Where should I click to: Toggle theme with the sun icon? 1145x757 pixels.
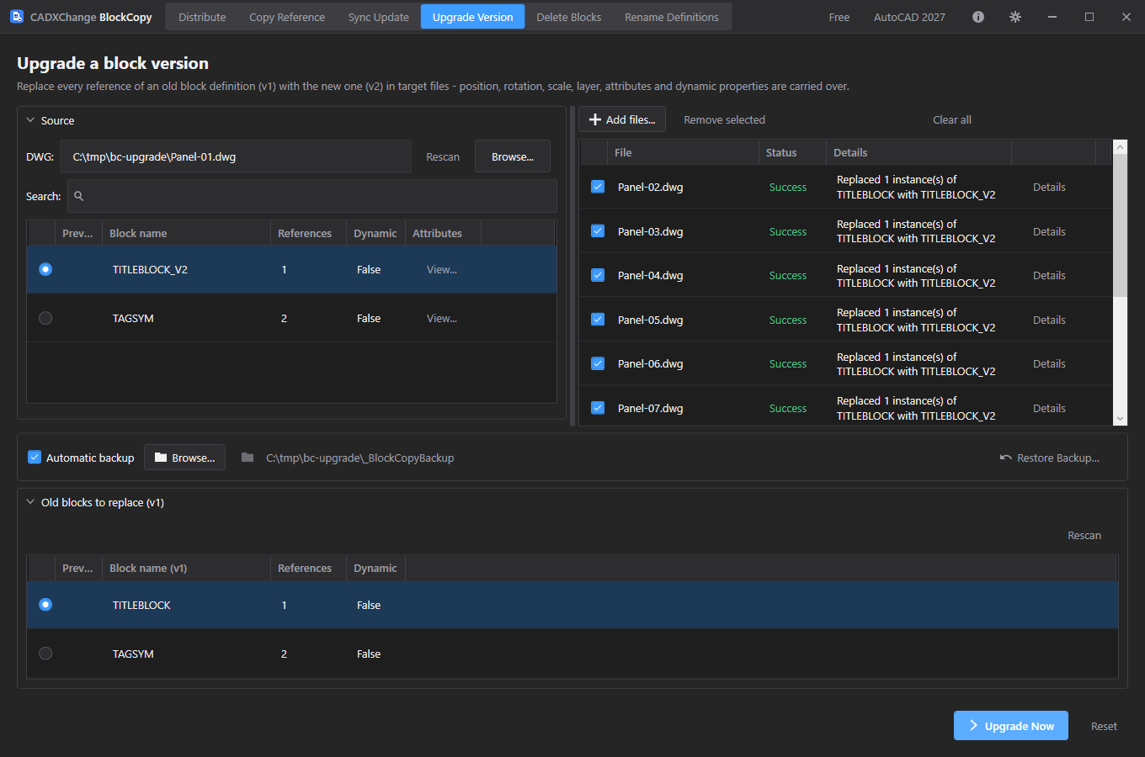[x=1015, y=17]
